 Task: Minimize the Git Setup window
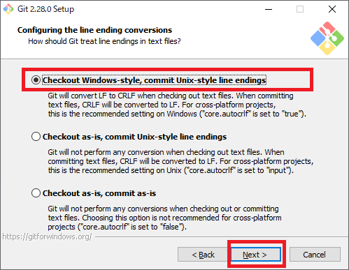pyautogui.click(x=269, y=9)
